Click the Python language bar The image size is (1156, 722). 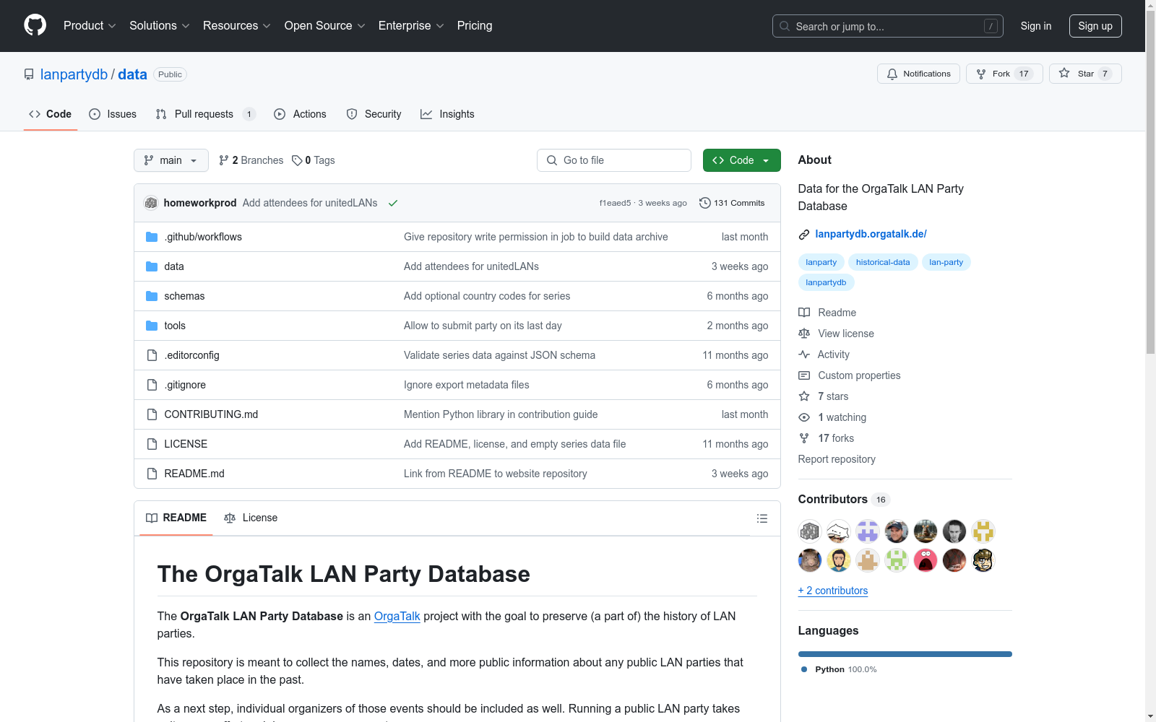pyautogui.click(x=905, y=654)
